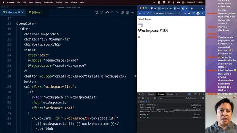The height and width of the screenshot is (133, 237).
Task: View site information icon in address bar
Action: tap(154, 13)
